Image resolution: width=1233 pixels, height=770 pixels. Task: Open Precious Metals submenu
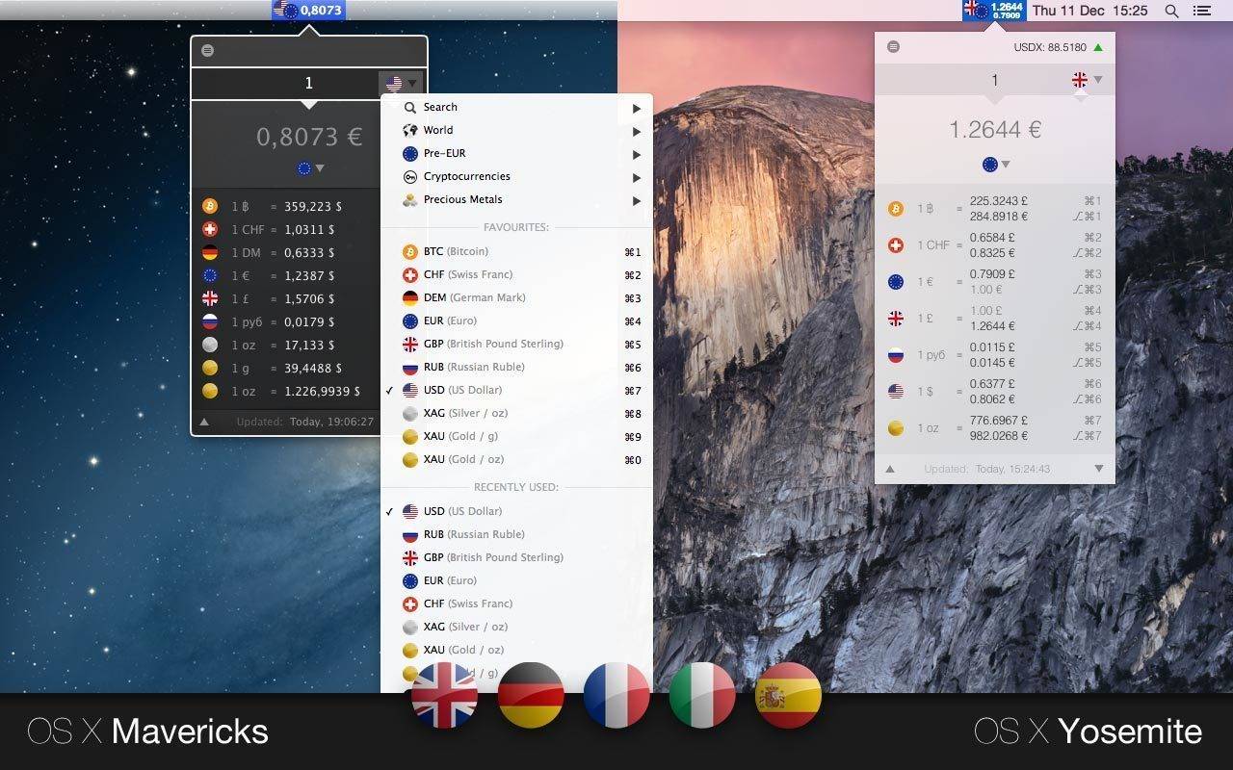coord(516,199)
